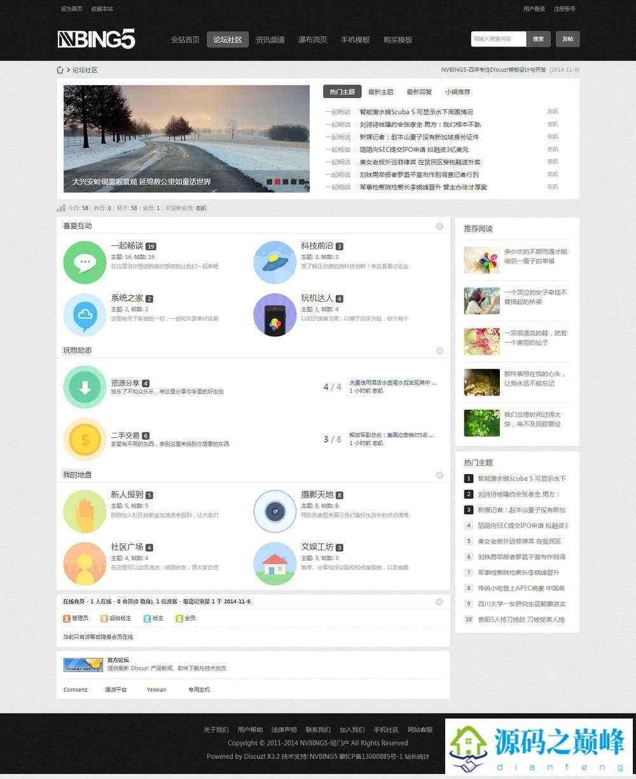The height and width of the screenshot is (779, 636).
Task: Collapse the 我的地盘 section
Action: (x=439, y=475)
